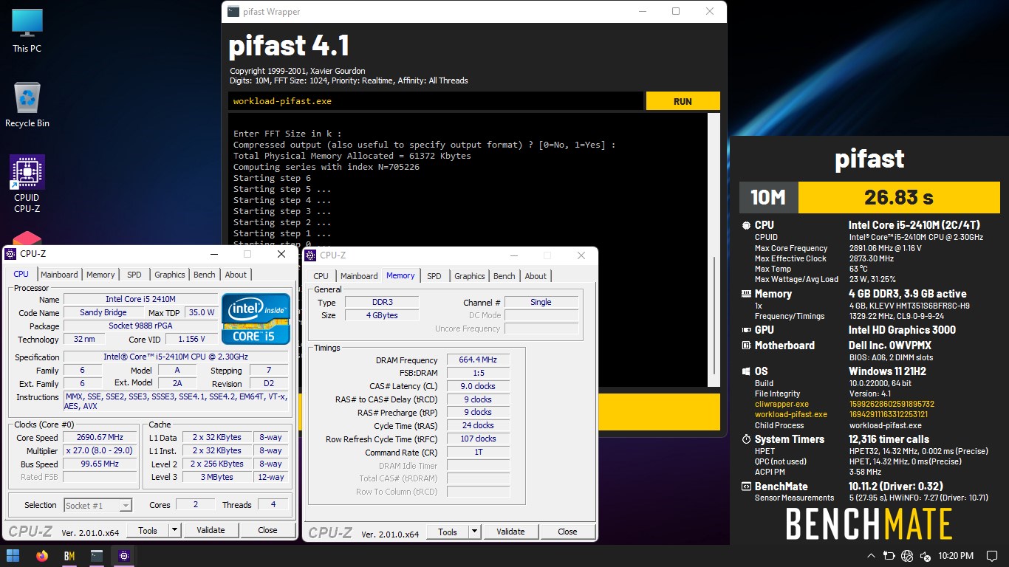1009x567 pixels.
Task: Click the DRAM Frequency value 664.4 MHz
Action: 478,360
